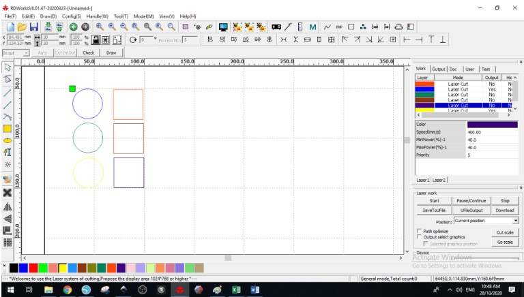Image resolution: width=524 pixels, height=297 pixels.
Task: Switch to the Output tab
Action: 439,69
